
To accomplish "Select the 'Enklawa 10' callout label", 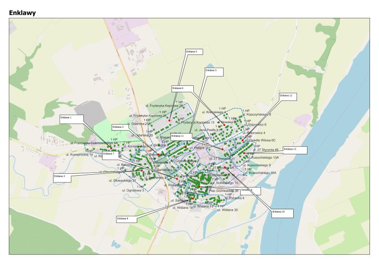I will (282, 214).
